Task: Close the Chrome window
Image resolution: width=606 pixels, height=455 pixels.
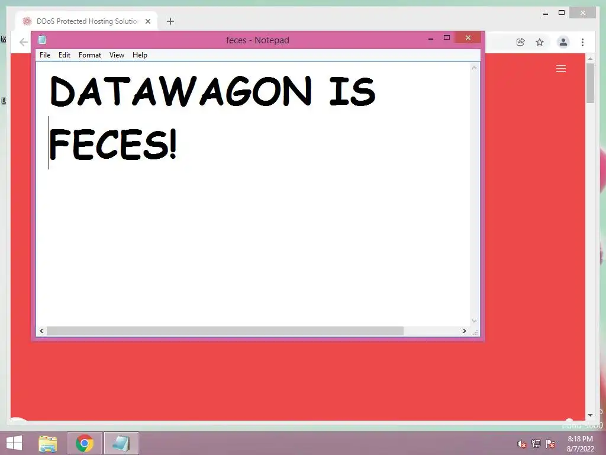Action: click(x=583, y=13)
